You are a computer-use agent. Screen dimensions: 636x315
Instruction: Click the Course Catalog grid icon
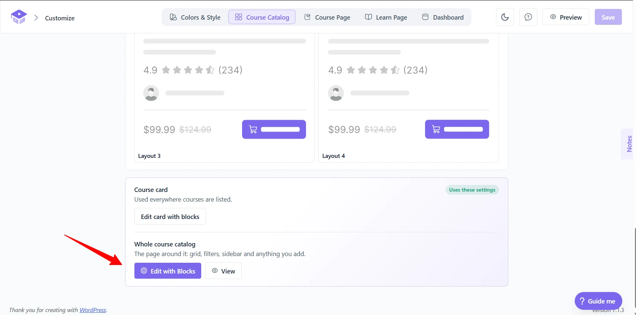[x=239, y=17]
